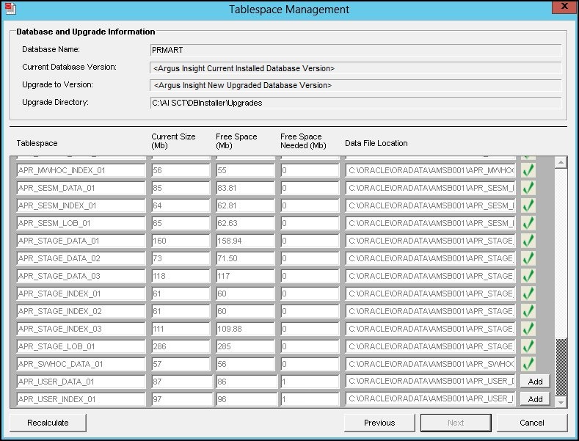This screenshot has width=579, height=441.
Task: Click current size 160 for APR_STAGE_DATA_01
Action: tap(181, 241)
